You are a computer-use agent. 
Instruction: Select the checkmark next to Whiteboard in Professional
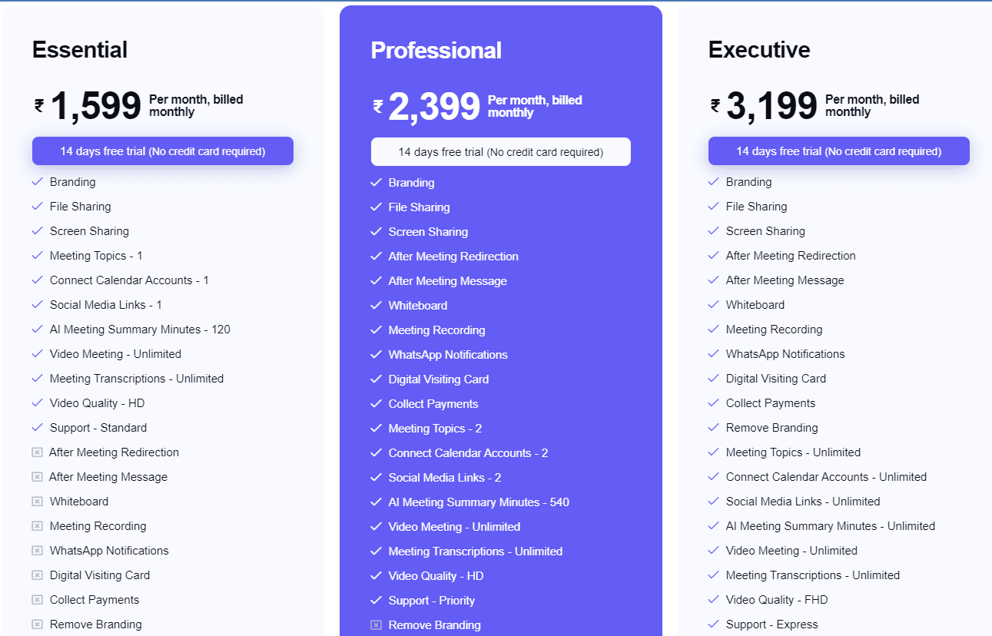[377, 305]
